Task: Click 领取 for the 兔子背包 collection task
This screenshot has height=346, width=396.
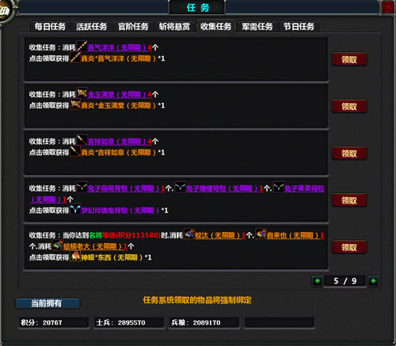Action: 349,200
